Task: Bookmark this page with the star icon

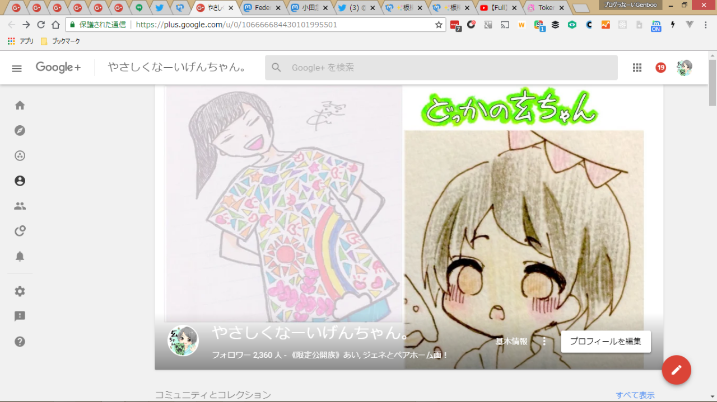Action: [439, 25]
